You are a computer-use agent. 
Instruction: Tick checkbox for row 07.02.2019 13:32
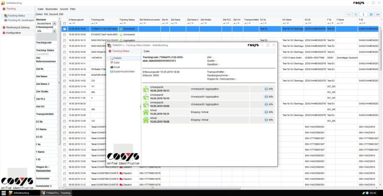[x=65, y=109]
